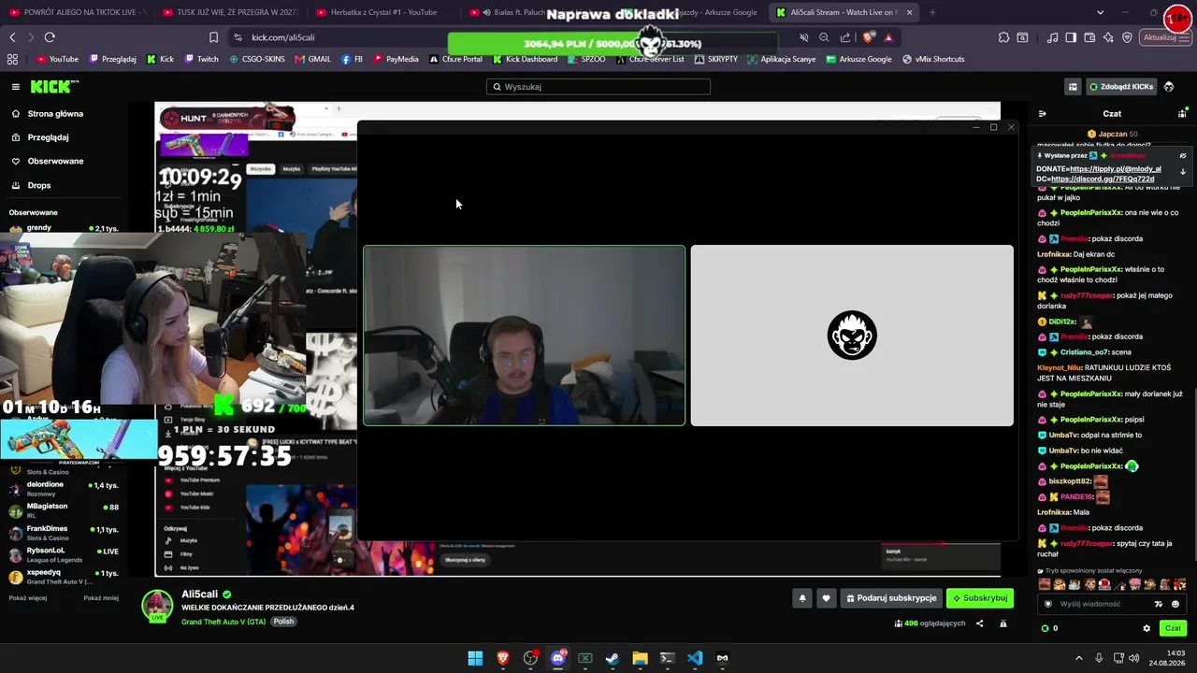Open the Twitch bookmark
The height and width of the screenshot is (673, 1197).
[x=202, y=59]
